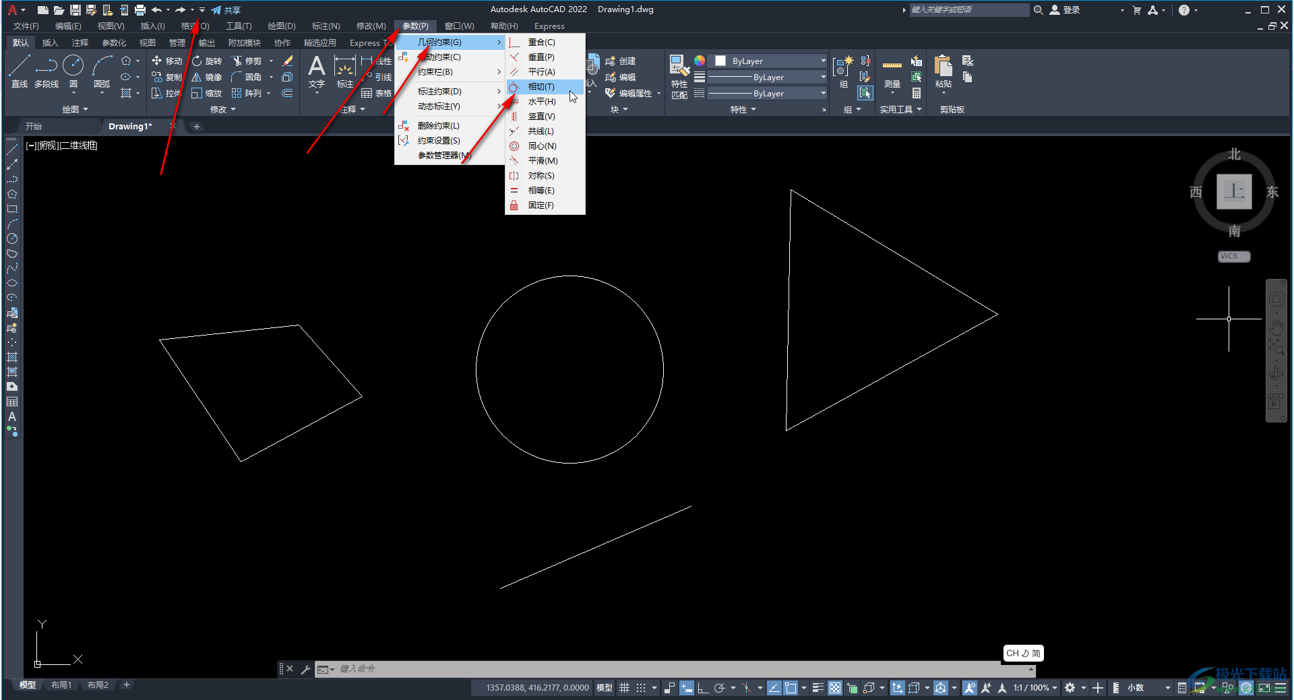1294x700 pixels.
Task: Switch to the 参数化 ribbon tab
Action: pyautogui.click(x=114, y=43)
